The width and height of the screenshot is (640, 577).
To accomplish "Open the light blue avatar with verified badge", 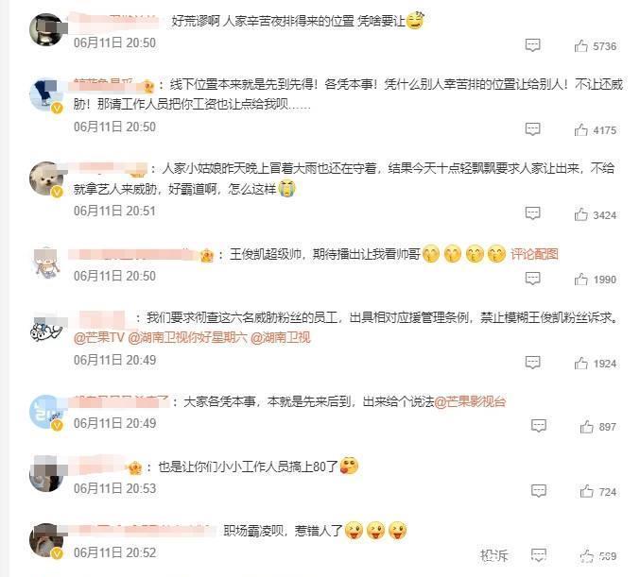I will point(46,411).
